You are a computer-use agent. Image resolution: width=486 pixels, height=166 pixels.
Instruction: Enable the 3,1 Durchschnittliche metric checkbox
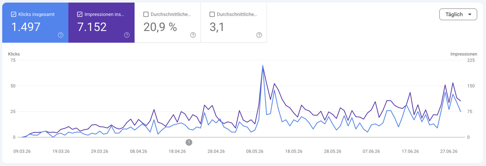[x=212, y=15]
